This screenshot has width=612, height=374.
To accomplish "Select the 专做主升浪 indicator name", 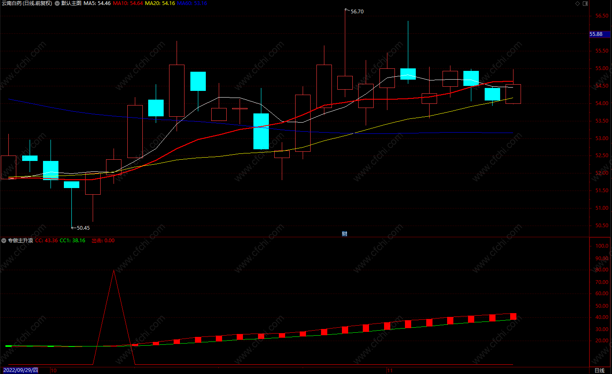I will click(x=20, y=241).
